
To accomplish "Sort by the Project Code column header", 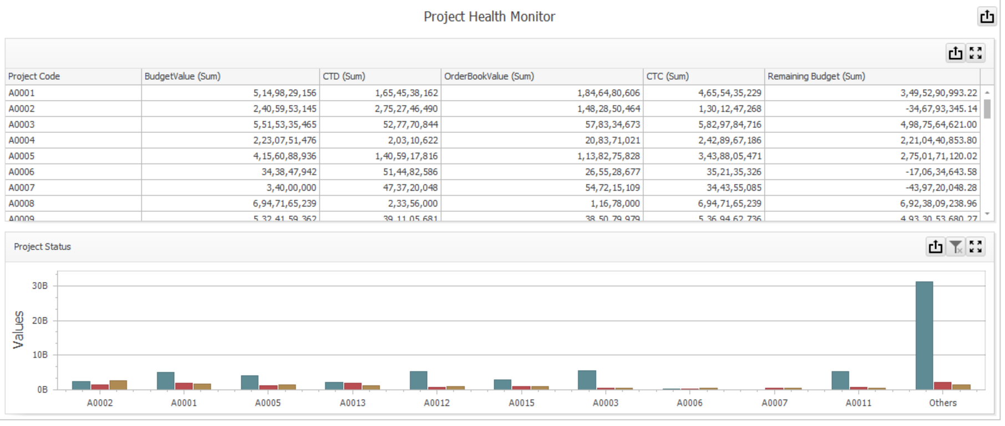I will coord(73,76).
